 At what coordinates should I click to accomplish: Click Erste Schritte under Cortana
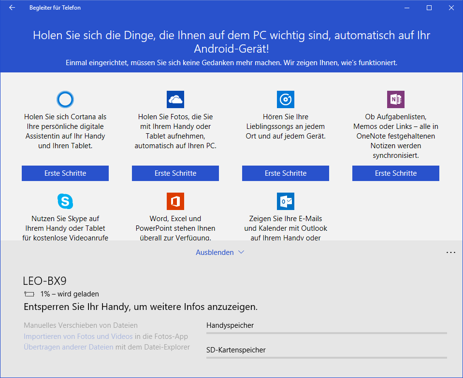click(65, 173)
